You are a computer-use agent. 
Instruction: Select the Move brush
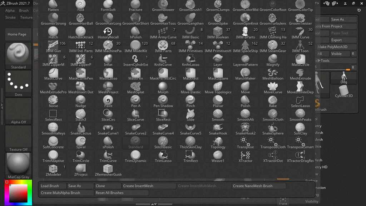pos(245,88)
